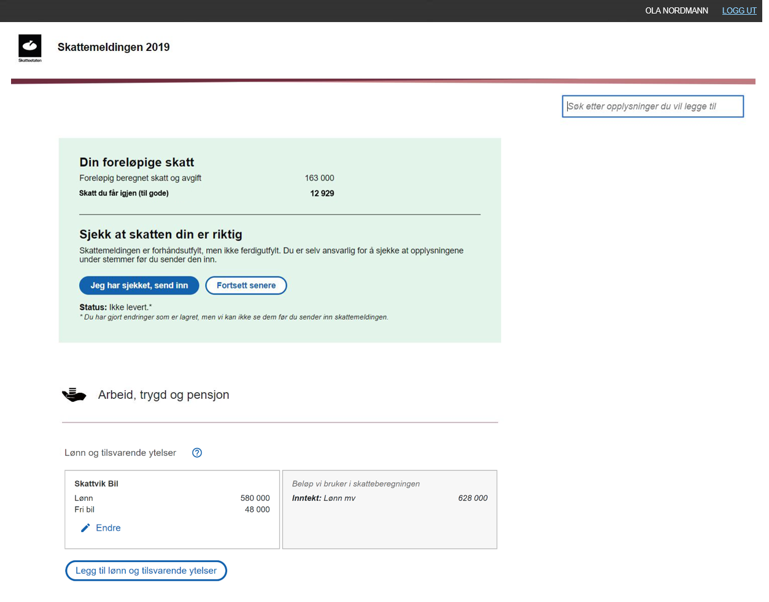
Task: Click the 'Skatt du får igjen' amount 12 929
Action: (x=322, y=193)
